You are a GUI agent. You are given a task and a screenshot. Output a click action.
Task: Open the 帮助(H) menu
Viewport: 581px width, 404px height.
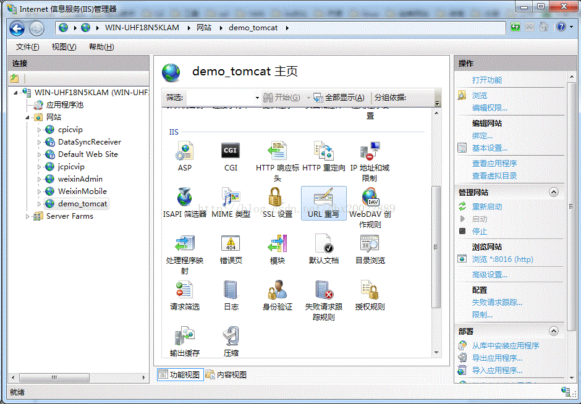click(101, 47)
